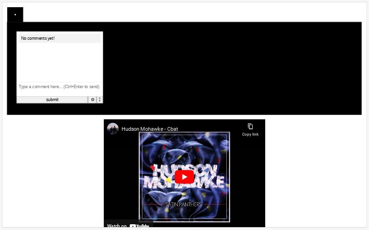Open the uploader's channel avatar
The height and width of the screenshot is (230, 369).
113,128
